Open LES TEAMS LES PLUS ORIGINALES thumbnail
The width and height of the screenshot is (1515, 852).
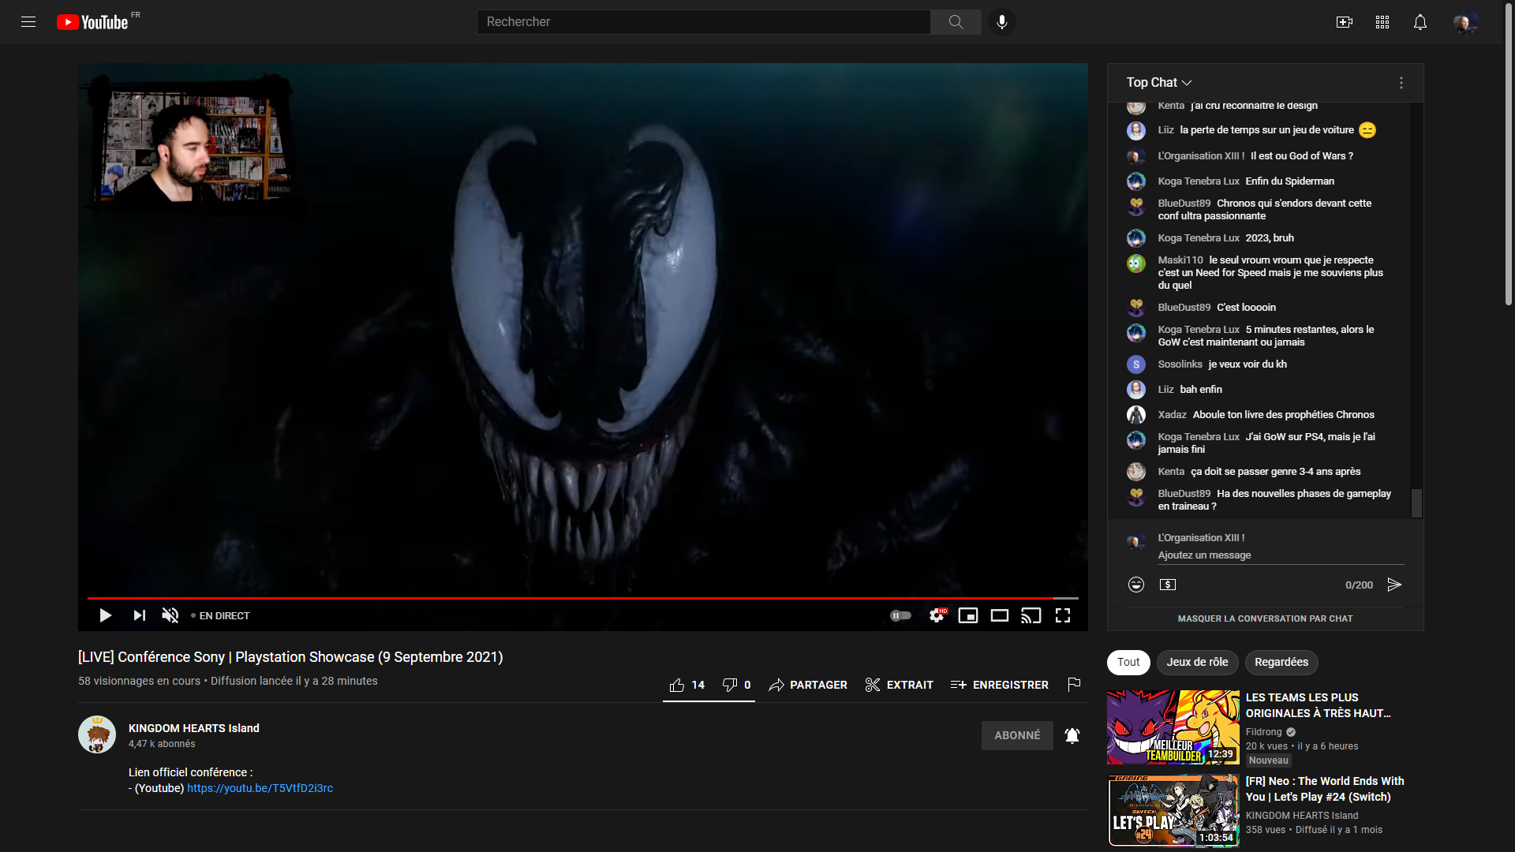pos(1173,727)
